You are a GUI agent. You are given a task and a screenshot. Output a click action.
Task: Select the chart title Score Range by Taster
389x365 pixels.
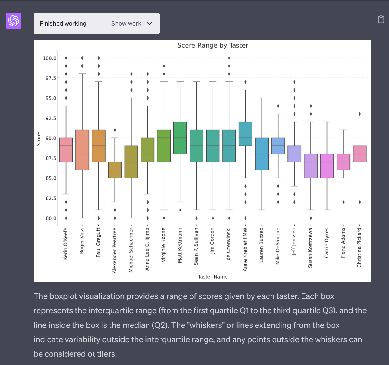tap(213, 45)
